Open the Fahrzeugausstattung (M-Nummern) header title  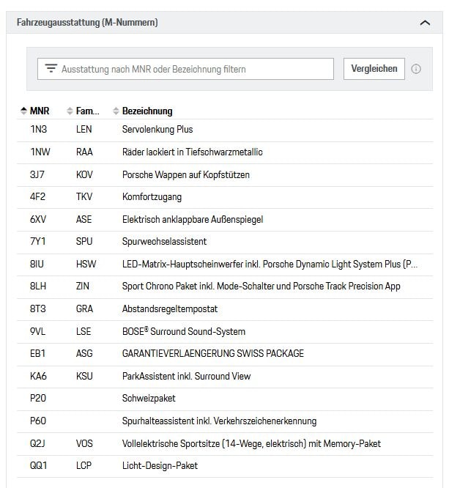[87, 23]
